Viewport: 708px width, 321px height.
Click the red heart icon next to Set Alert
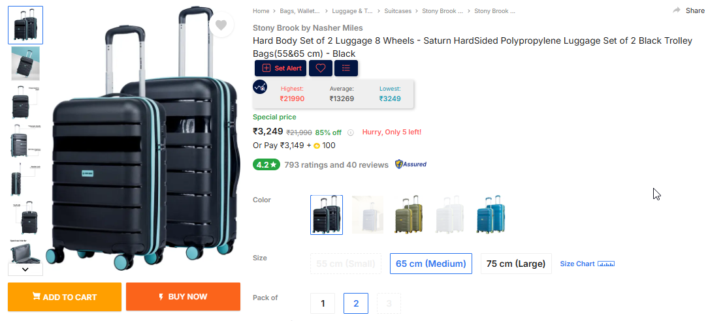click(321, 68)
